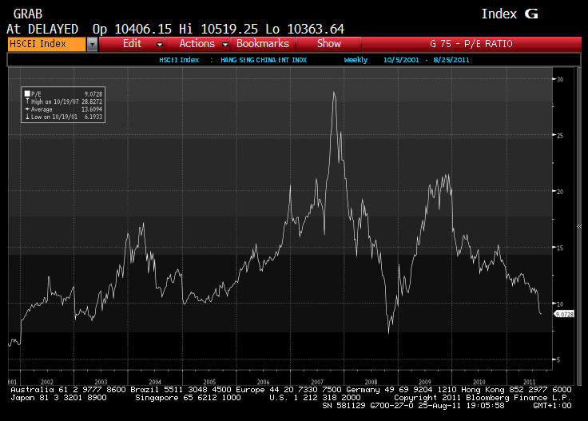Open the dropdown arrow beside HSCEI Index
Viewport: 588px width, 421px height.
tap(92, 44)
